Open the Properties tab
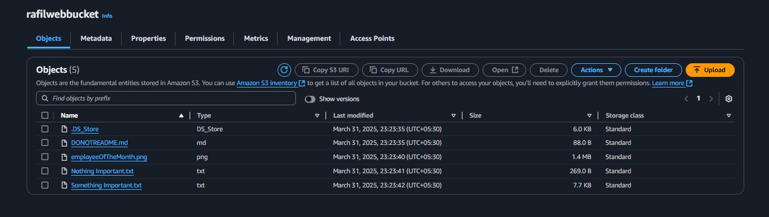 pyautogui.click(x=148, y=38)
